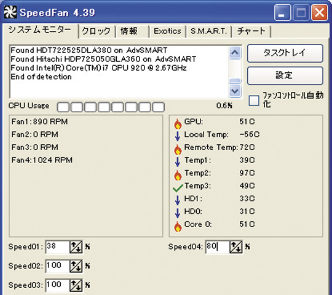Click the 'Fan2: 0 RPM' reading
This screenshot has width=332, height=295.
coord(34,134)
